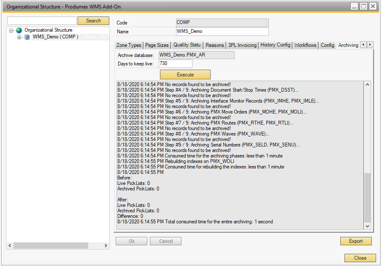
Task: Switch to the Zone Types tab
Action: (129, 45)
